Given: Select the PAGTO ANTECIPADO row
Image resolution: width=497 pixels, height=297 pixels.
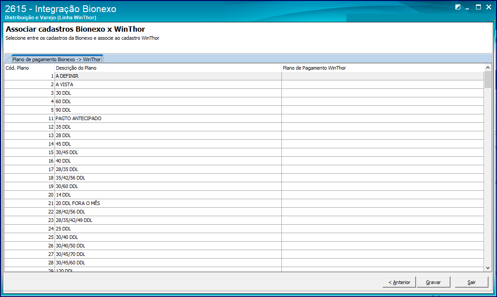Looking at the screenshot, I should pyautogui.click(x=244, y=118).
